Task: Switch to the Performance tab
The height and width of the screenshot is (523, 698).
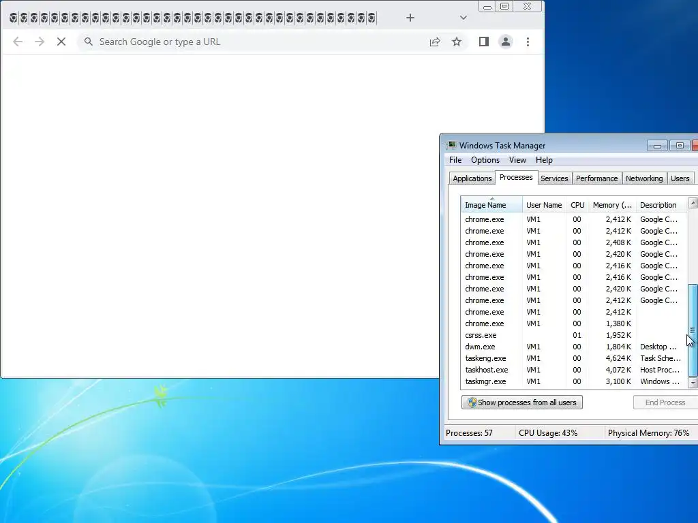Action: (596, 178)
